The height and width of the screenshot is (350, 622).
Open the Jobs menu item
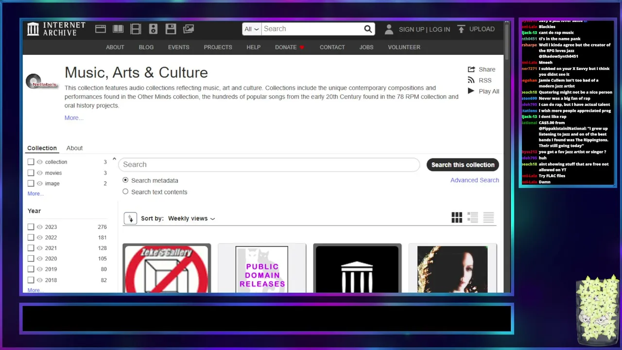[x=366, y=47]
